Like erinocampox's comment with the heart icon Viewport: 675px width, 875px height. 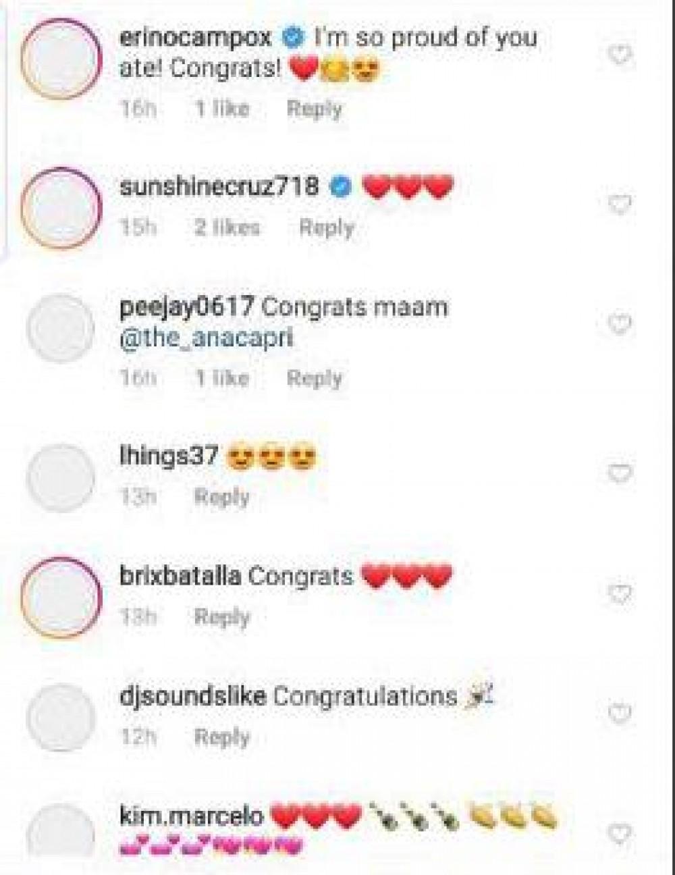point(620,55)
